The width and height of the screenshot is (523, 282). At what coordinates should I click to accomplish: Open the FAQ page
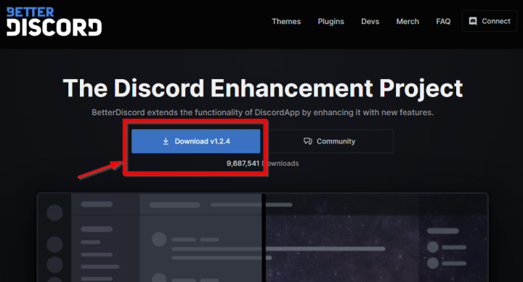coord(443,21)
